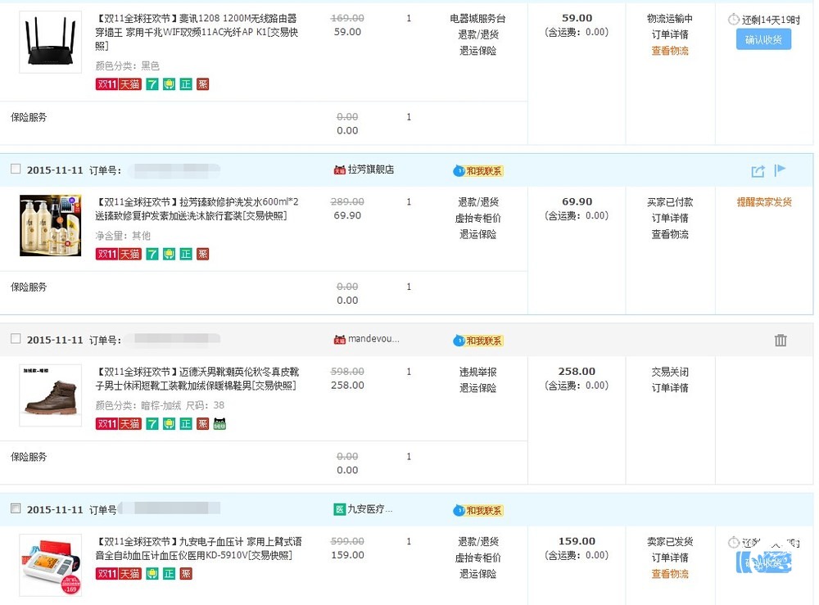Click the green 医 icon beside 九安医疗

(340, 509)
